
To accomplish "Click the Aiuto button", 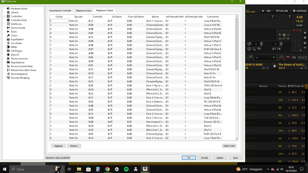I will (x=235, y=158).
